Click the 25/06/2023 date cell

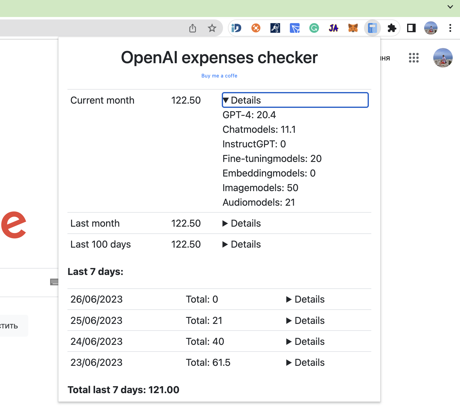coord(97,321)
